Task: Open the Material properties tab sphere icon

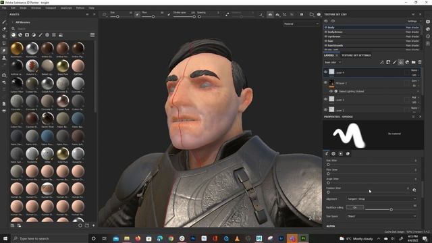Action: click(x=348, y=154)
